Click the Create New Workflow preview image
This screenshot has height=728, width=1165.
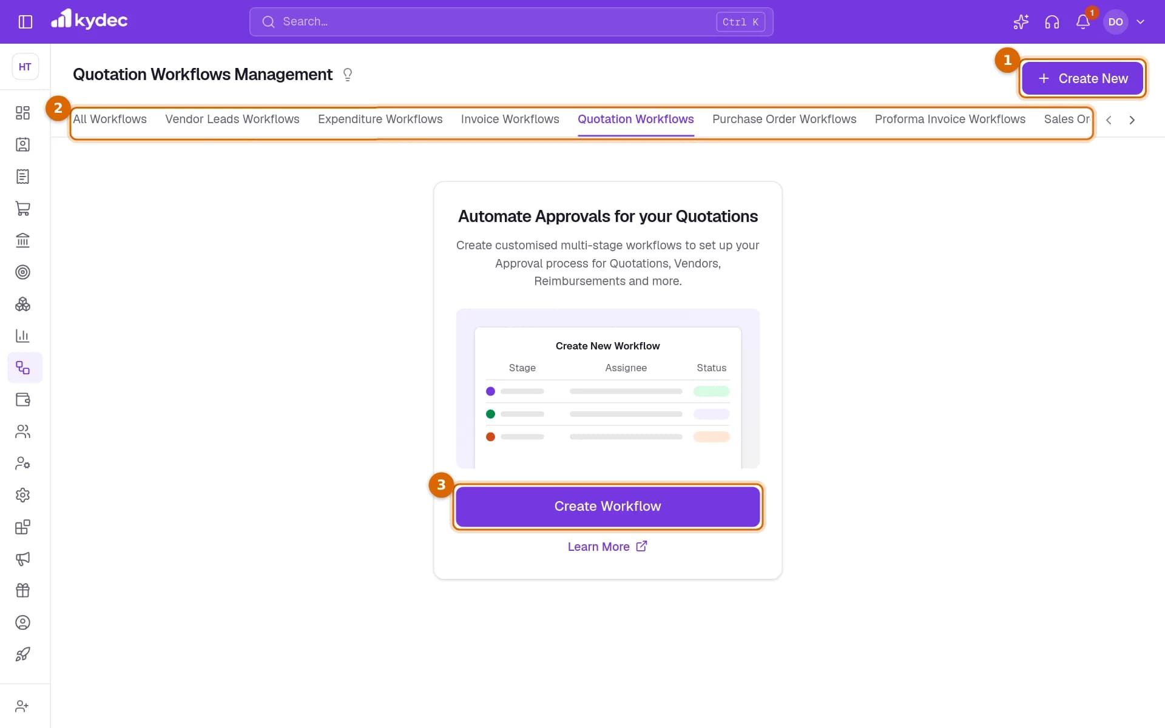pyautogui.click(x=608, y=388)
